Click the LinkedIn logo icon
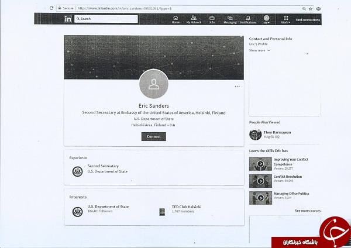This screenshot has width=351, height=248. coord(68,19)
